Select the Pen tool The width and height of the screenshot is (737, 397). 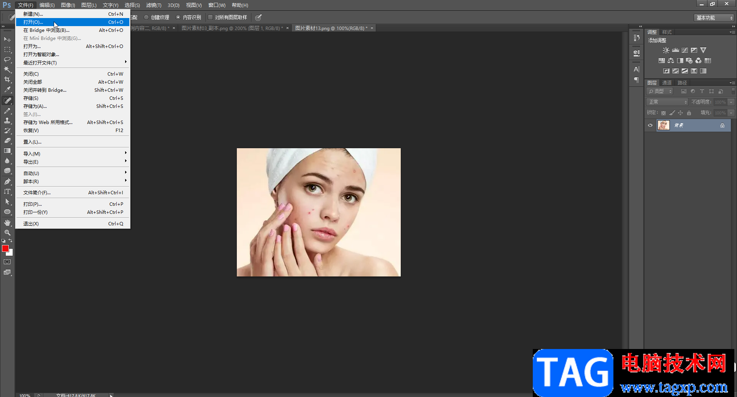[7, 182]
